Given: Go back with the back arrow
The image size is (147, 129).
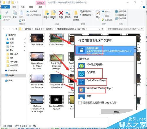Looking at the screenshot, I should click(4, 29).
